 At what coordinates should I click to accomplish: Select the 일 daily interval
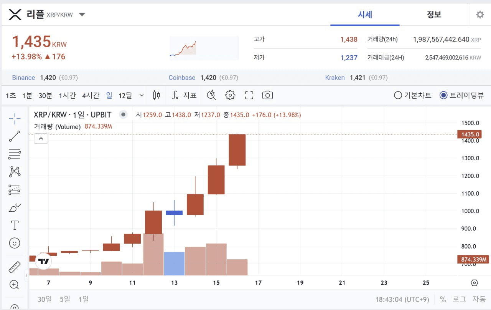coord(109,95)
